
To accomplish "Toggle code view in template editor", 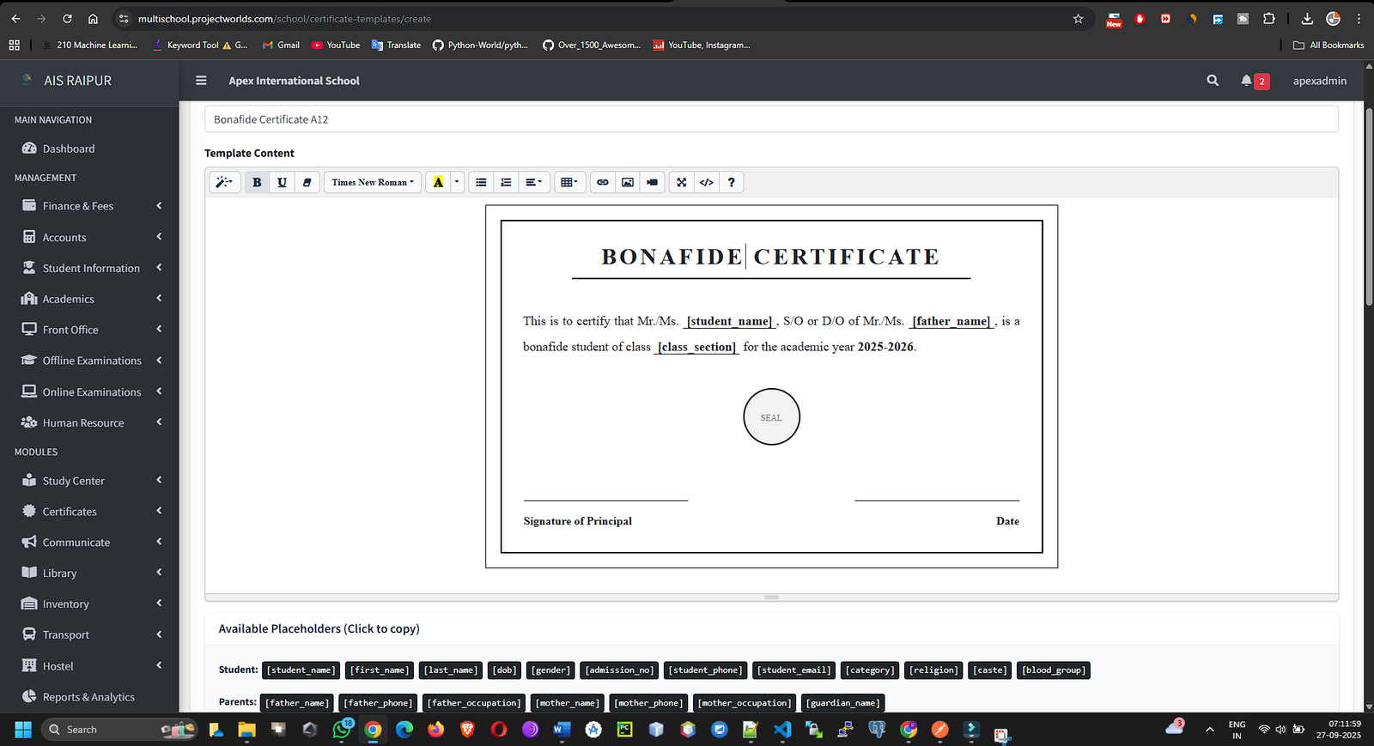I will 706,182.
